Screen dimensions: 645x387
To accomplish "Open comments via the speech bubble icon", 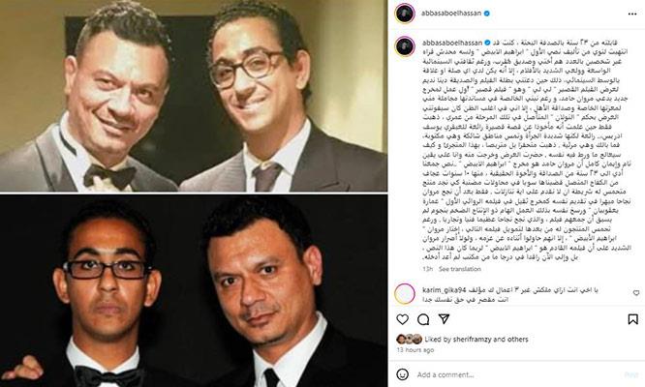I will click(x=423, y=319).
